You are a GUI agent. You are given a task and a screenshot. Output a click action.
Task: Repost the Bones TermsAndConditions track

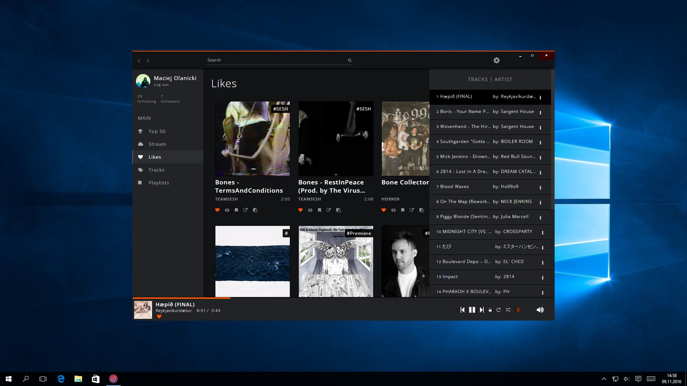coord(227,210)
